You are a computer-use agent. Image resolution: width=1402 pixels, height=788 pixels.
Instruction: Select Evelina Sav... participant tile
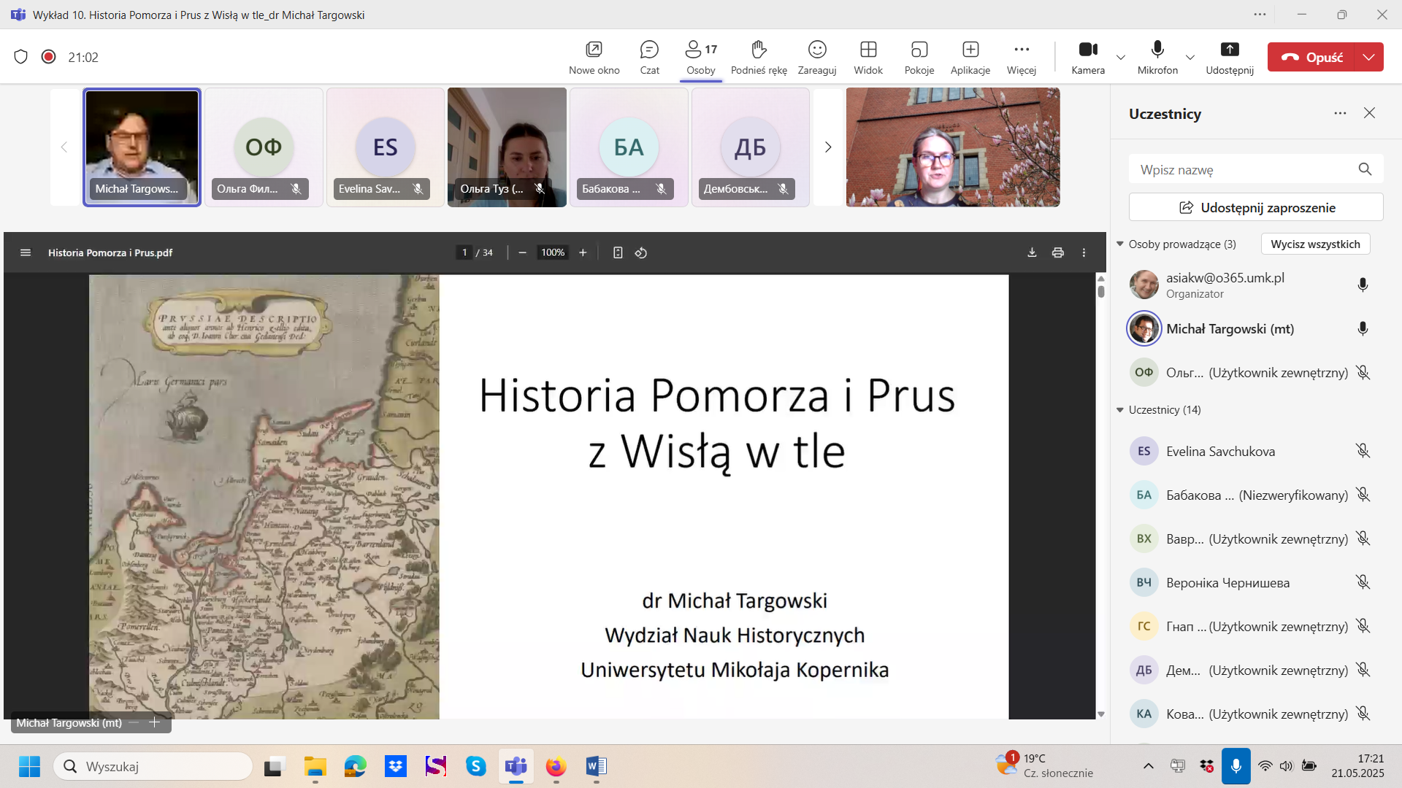click(386, 147)
